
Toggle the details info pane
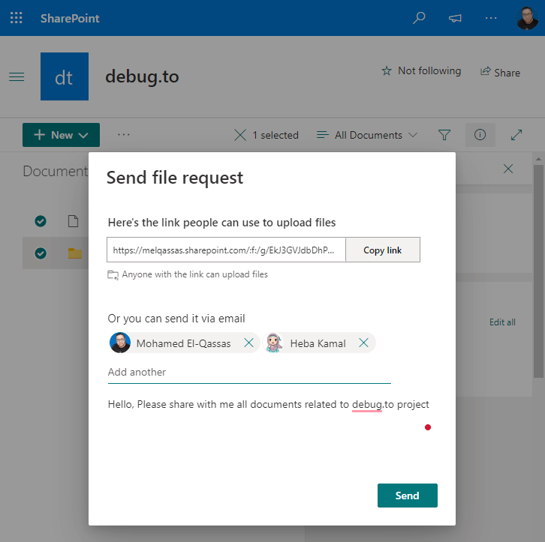(480, 135)
